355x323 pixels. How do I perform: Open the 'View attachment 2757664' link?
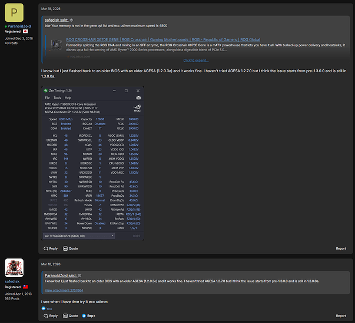click(64, 290)
